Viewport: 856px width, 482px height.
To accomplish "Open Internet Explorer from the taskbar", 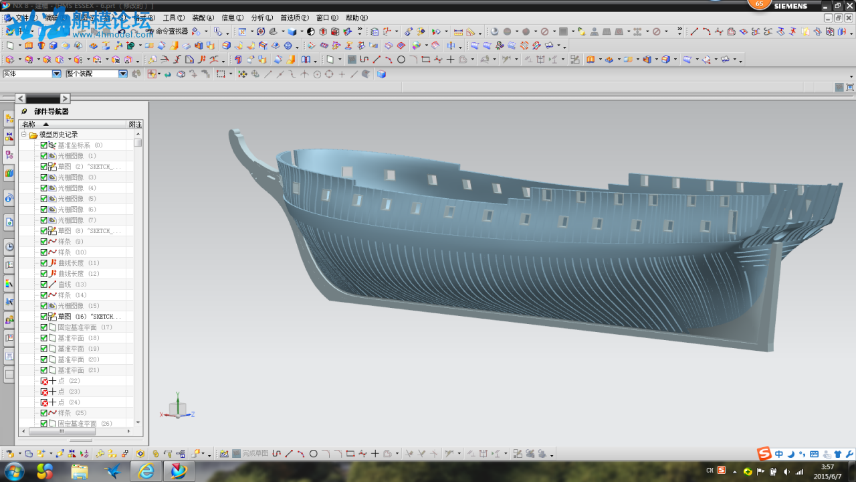I will [146, 471].
